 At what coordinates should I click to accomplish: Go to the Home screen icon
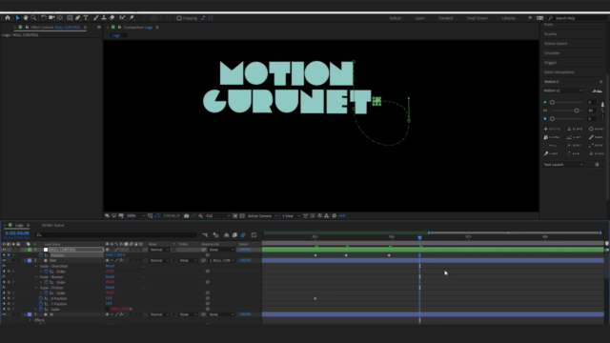[8, 18]
